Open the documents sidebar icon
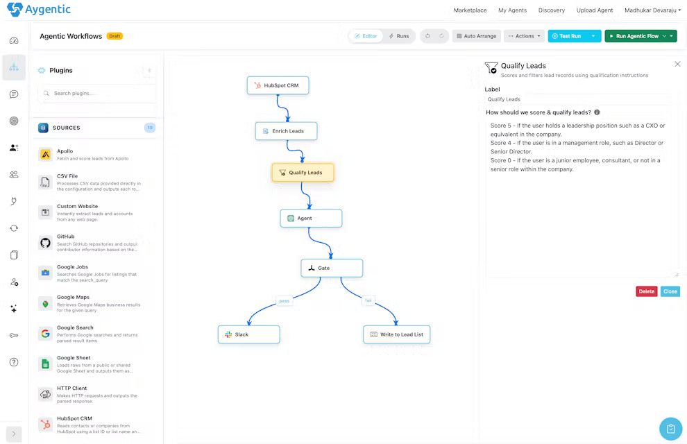Viewport: 687px width, 444px height. click(x=14, y=255)
